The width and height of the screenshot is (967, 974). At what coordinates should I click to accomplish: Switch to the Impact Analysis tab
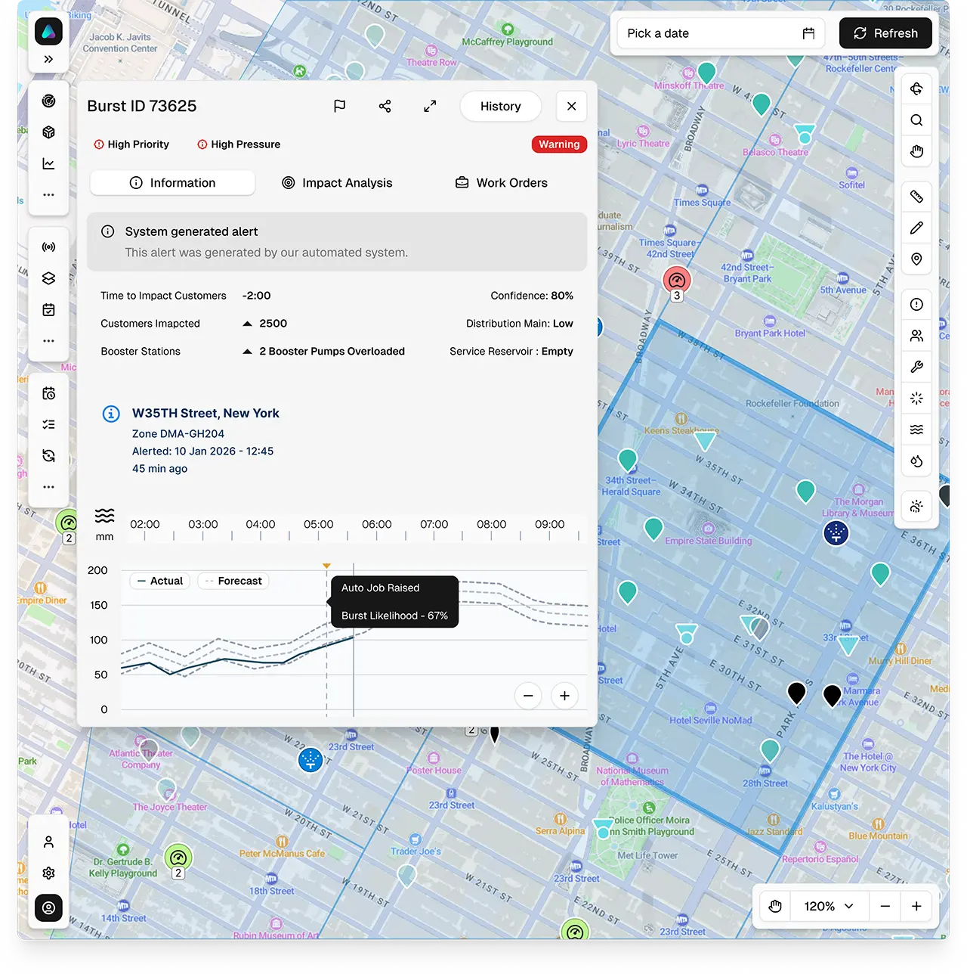337,183
